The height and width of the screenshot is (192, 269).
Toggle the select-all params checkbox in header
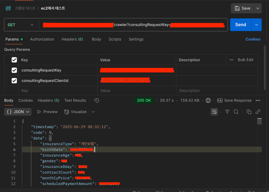[14, 60]
